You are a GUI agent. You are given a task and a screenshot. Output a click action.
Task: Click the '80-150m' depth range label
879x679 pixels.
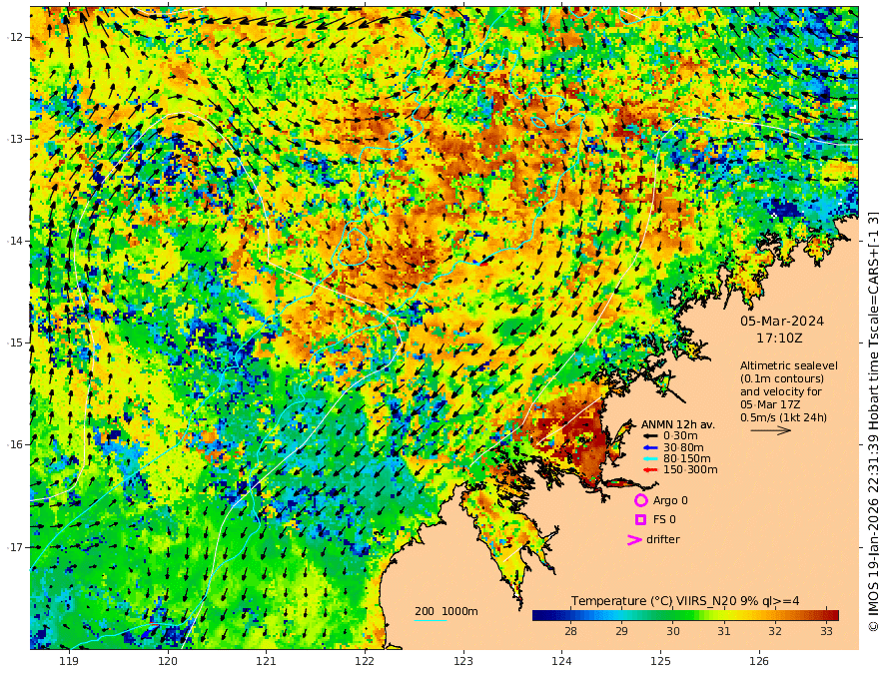coord(687,459)
